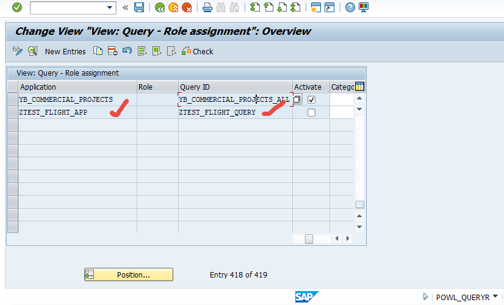Click the Delete row icon
The width and height of the screenshot is (504, 305).
click(112, 51)
